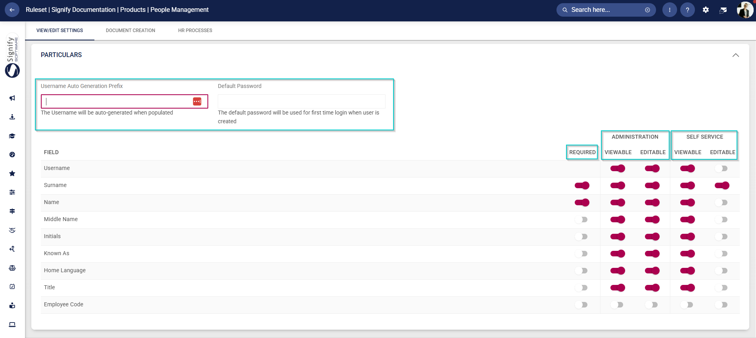The height and width of the screenshot is (338, 756).
Task: Toggle Known As Administration Editable switch
Action: coord(652,254)
